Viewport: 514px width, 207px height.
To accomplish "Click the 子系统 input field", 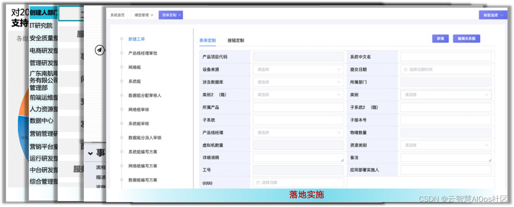I will (298, 120).
